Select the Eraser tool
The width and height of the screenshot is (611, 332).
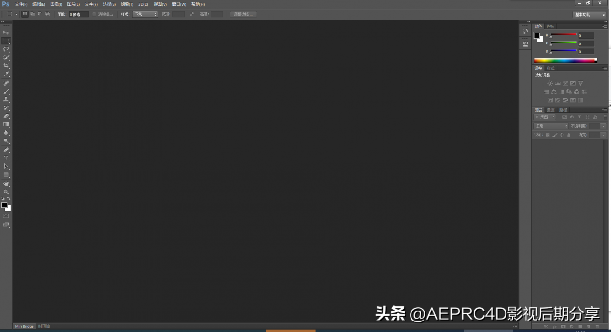6,116
